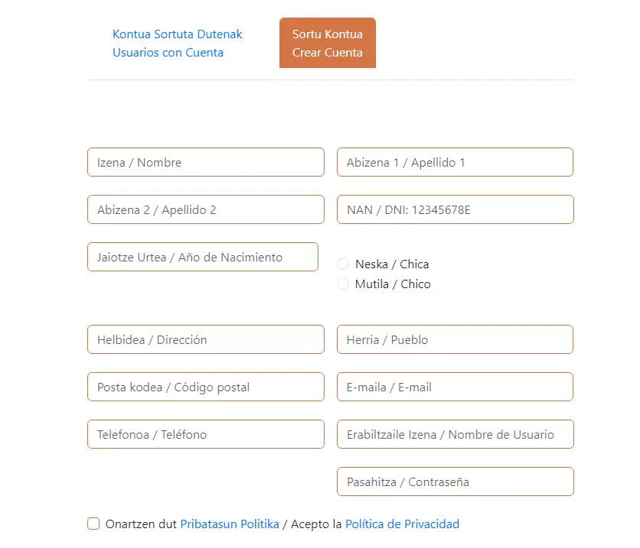This screenshot has height=548, width=640.
Task: Tick the privacy policy acceptance checkbox
Action: [x=93, y=524]
